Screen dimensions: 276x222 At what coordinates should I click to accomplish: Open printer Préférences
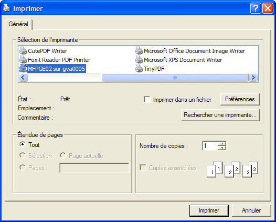tap(240, 99)
